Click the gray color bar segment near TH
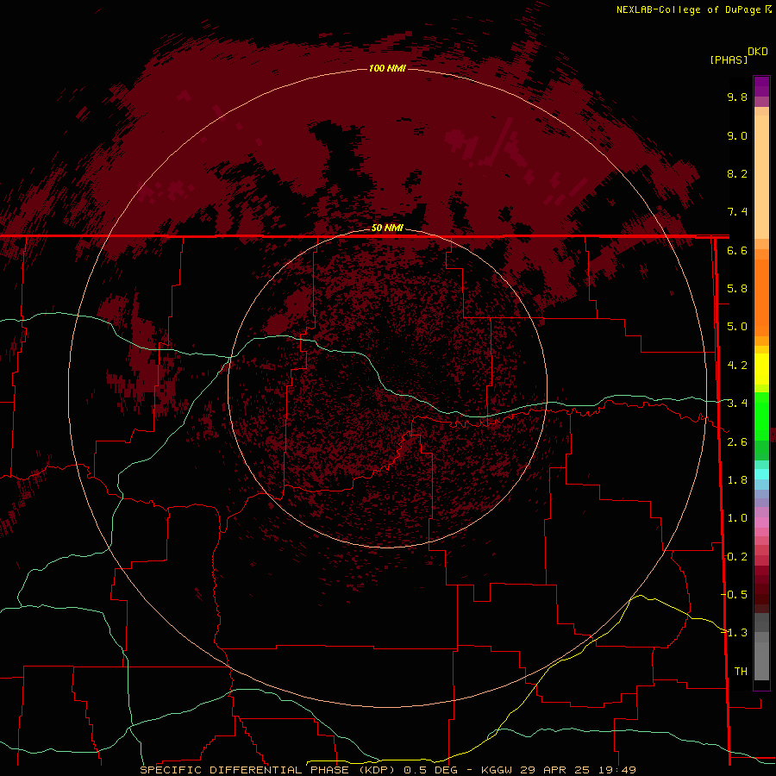The height and width of the screenshot is (776, 776). [761, 660]
